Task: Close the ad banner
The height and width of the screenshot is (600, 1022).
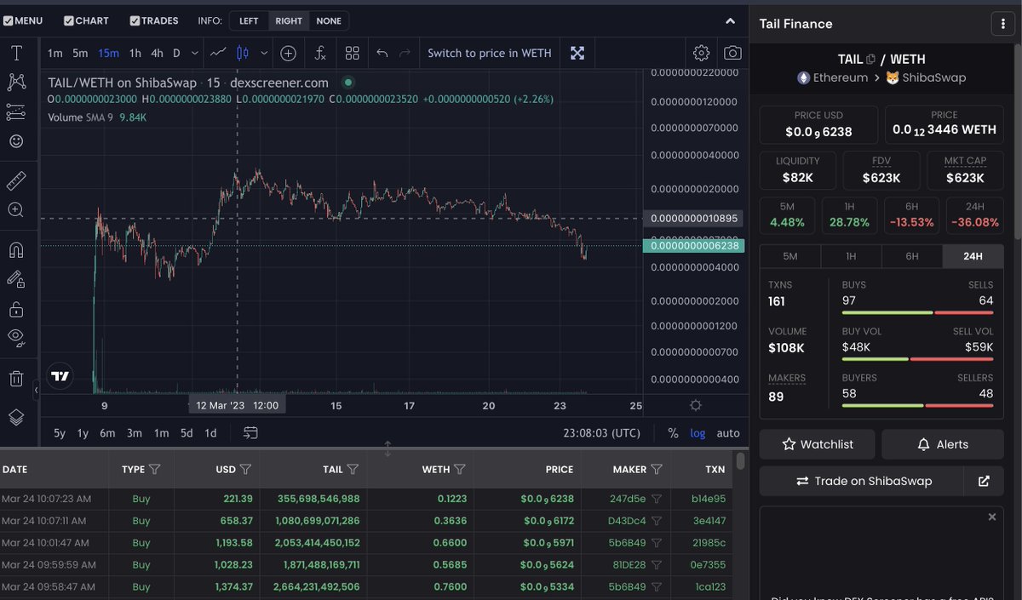Action: pos(991,517)
